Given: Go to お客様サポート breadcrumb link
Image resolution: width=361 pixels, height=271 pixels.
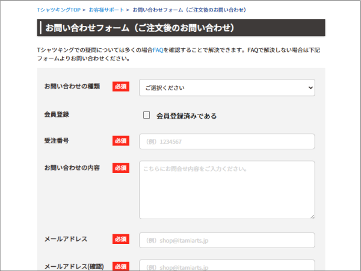Looking at the screenshot, I should click(x=106, y=10).
